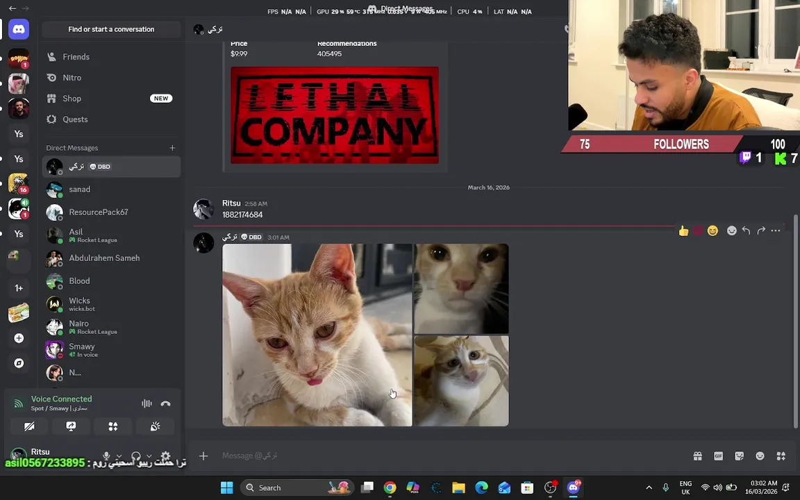React with laughing emoji
The width and height of the screenshot is (800, 500).
click(712, 231)
